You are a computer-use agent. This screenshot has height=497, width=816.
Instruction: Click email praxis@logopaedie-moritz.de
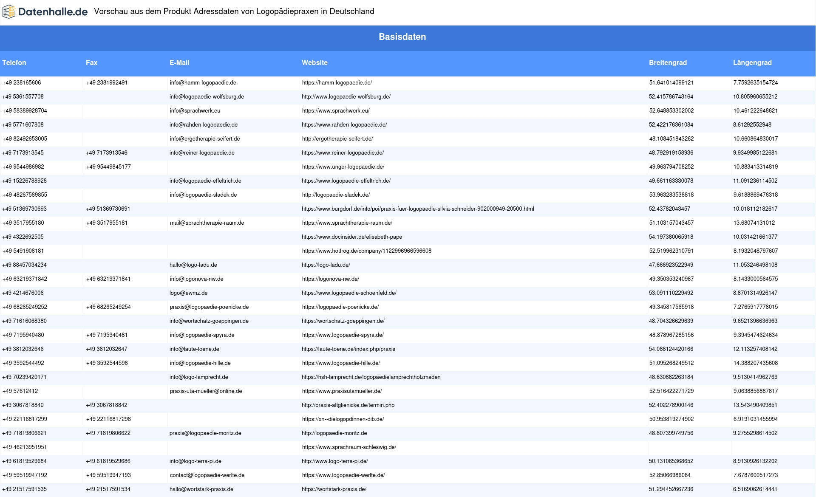point(205,433)
